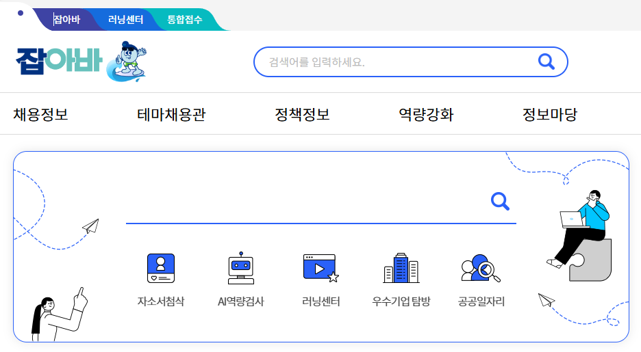Click the AI역량검사 text link

pyautogui.click(x=241, y=301)
